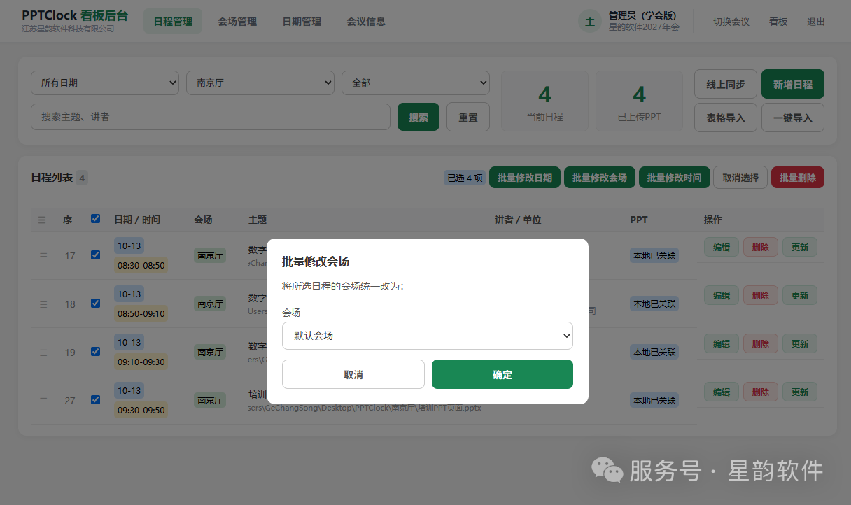Toggle the select-all checkbox in table header
This screenshot has height=505, width=851.
[x=96, y=219]
